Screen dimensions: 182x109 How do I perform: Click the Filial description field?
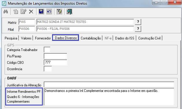(85, 29)
